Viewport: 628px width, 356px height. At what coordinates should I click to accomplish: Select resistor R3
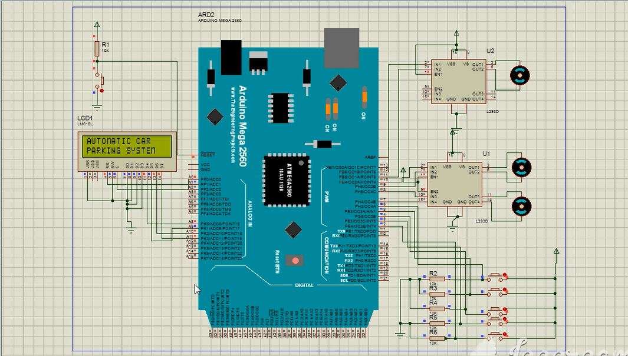436,294
